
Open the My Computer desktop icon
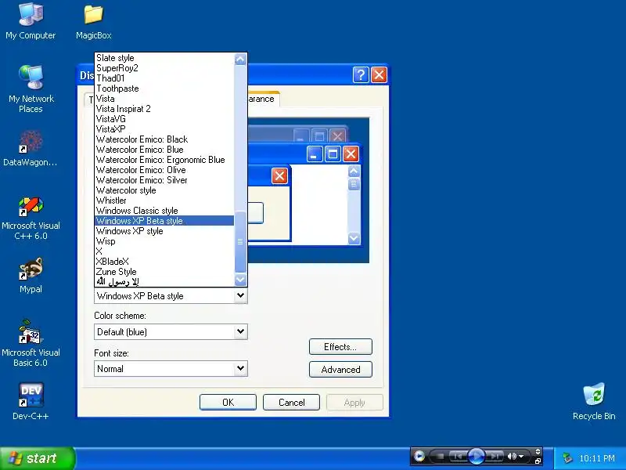(31, 21)
